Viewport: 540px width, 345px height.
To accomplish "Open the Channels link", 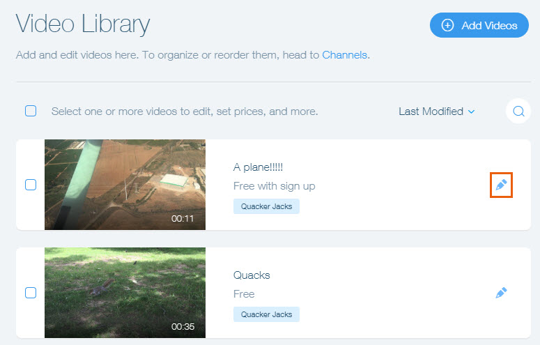I will coord(344,55).
